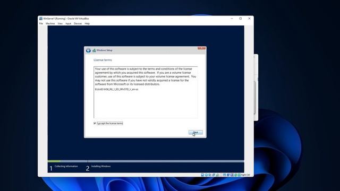Click the green setup progress bar

[54, 161]
